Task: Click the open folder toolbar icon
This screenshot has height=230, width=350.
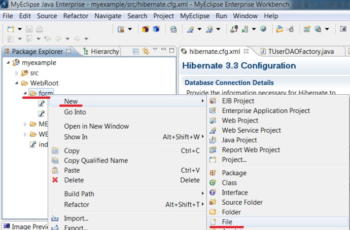Action: coord(279,29)
